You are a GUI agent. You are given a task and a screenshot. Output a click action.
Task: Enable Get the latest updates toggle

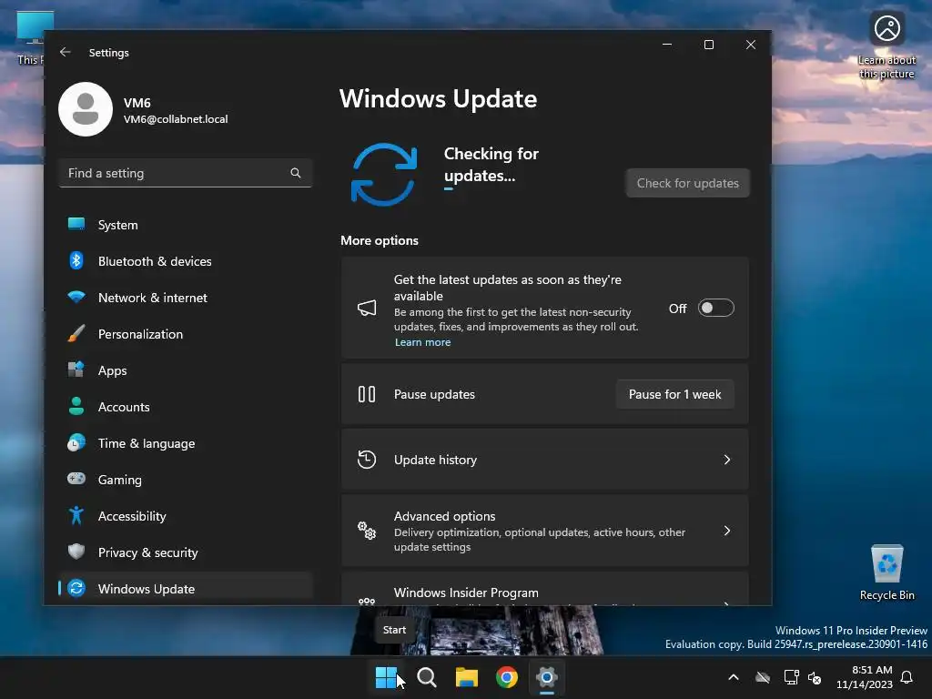pyautogui.click(x=715, y=308)
